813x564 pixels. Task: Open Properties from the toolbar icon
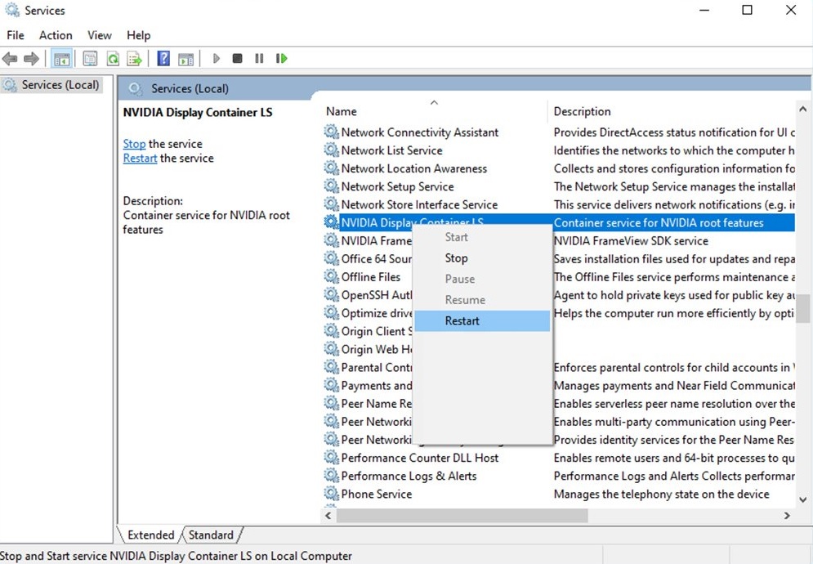coord(90,59)
